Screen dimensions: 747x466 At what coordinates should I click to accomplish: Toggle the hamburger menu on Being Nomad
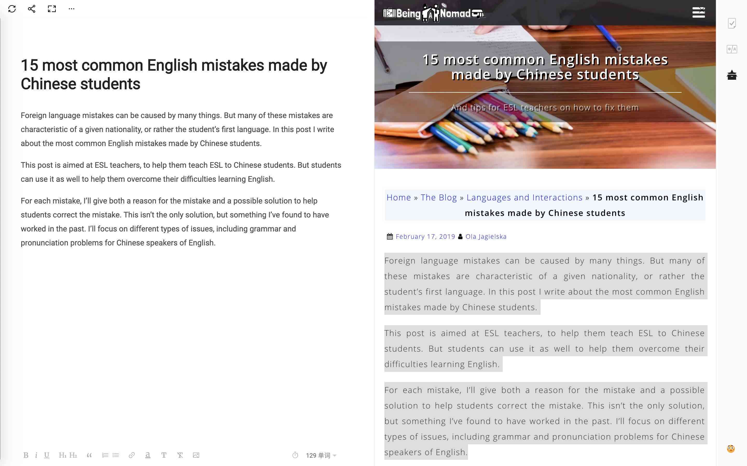tap(698, 12)
